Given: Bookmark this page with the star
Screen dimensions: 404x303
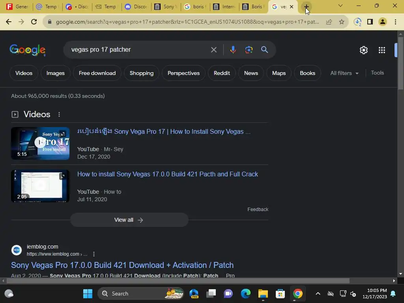Looking at the screenshot, I should coord(342,22).
